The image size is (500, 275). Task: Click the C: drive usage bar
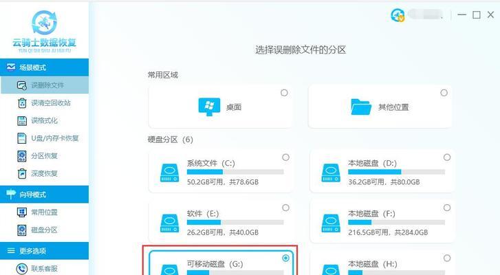click(x=235, y=172)
